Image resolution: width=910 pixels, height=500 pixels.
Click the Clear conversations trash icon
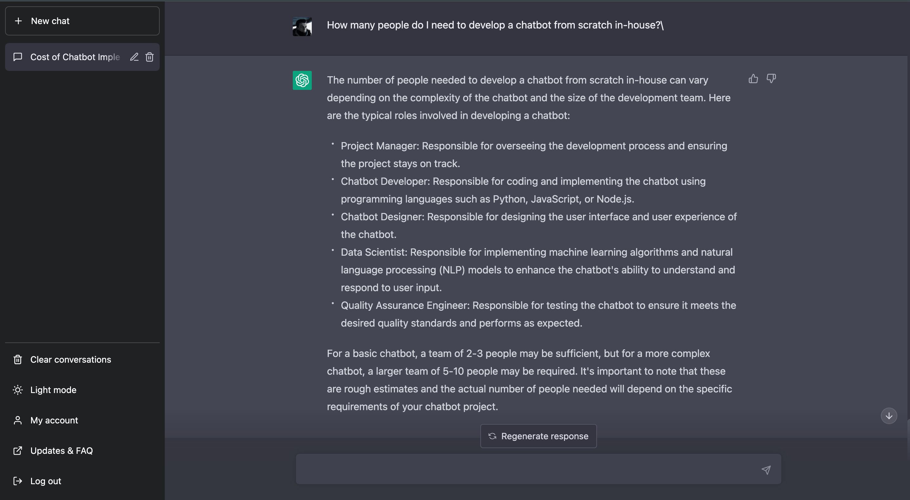(18, 359)
